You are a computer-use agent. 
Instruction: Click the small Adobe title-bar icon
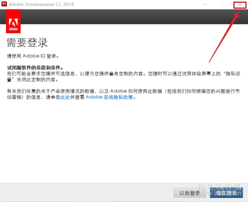click(4, 4)
